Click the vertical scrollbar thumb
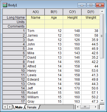107x112 pixels. [102, 36]
